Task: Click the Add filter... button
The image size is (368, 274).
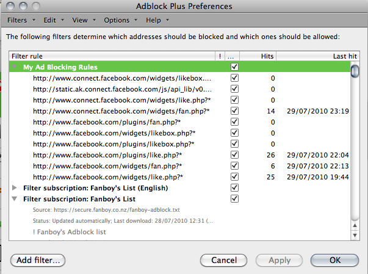Action: pos(38,260)
